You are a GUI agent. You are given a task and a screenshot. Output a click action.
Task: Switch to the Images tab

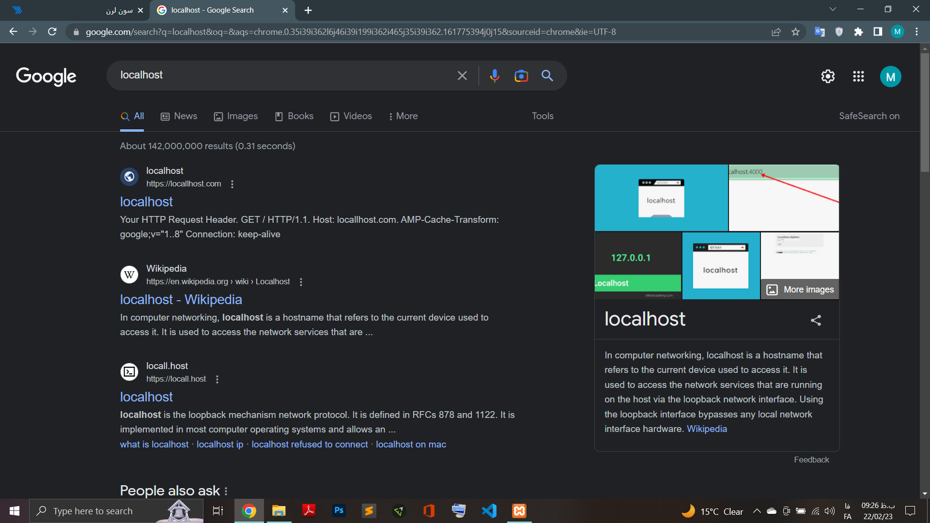point(235,116)
